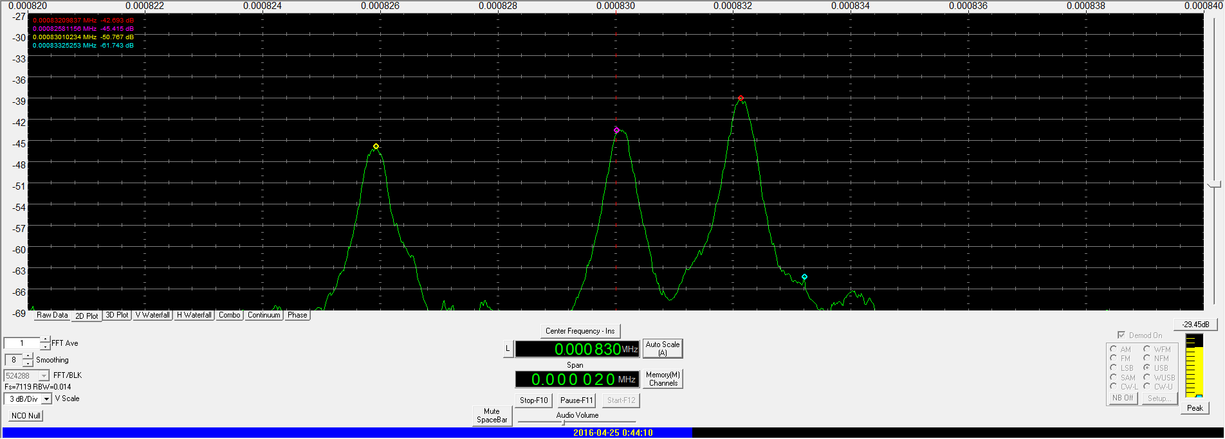Switch to the 3D Plot tab
Screen dimensions: 1225x439
click(117, 315)
